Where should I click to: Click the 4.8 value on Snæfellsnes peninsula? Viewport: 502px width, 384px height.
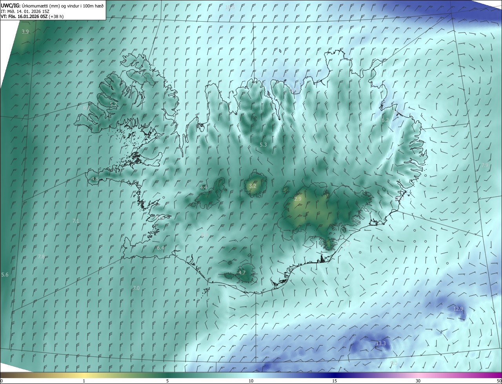click(95, 179)
